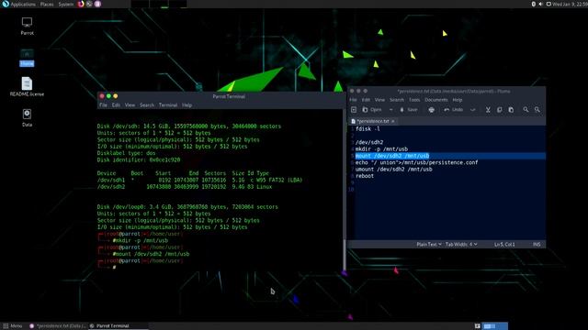Screen dimensions: 588x330
Task: Select the Data drive desktop icon
Action: point(27,117)
